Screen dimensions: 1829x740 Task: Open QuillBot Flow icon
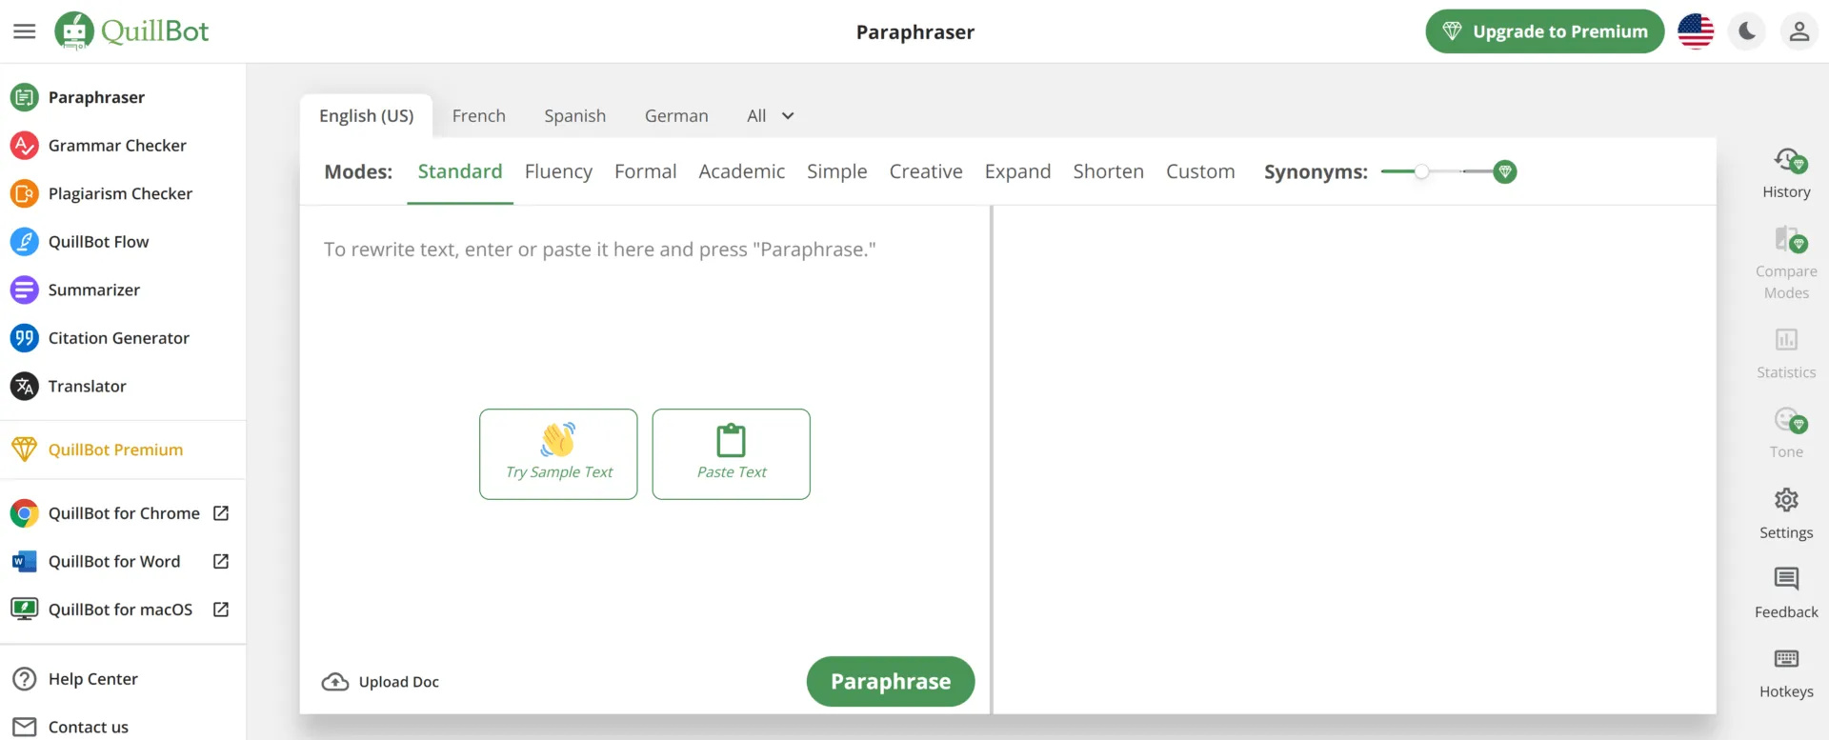pyautogui.click(x=24, y=242)
